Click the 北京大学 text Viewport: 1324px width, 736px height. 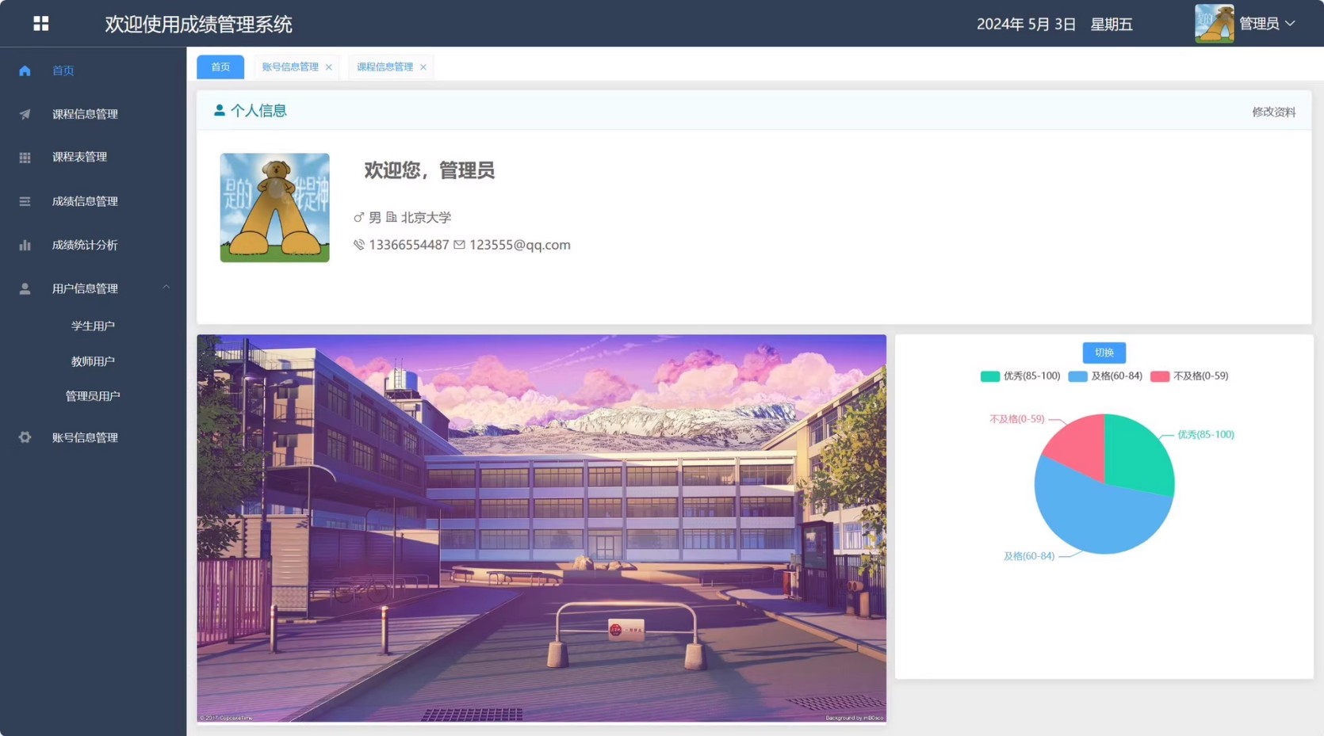tap(426, 217)
